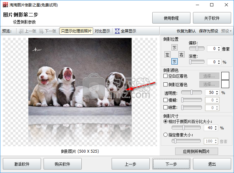Click the 透明度 transparency slider

point(191,92)
